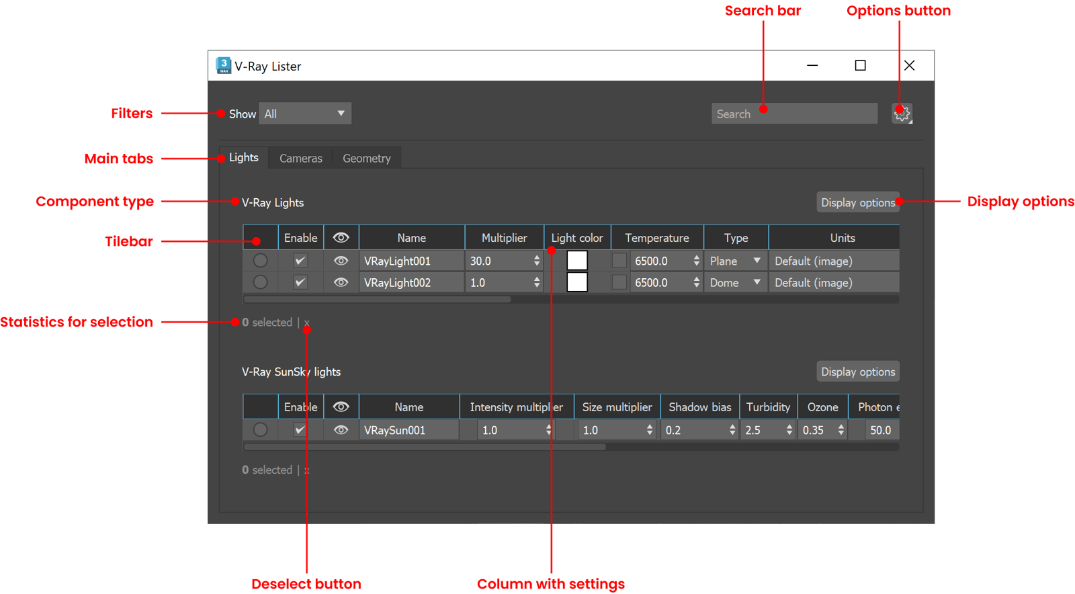Screen dimensions: 1075x594
Task: Toggle visibility eye for VRaySun001
Action: [341, 430]
